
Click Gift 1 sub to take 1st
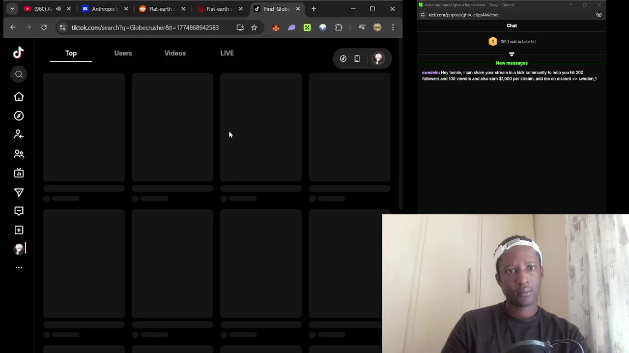pos(518,42)
